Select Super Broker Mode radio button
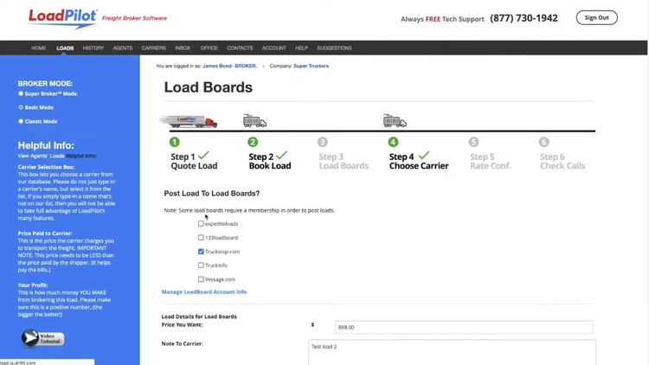The height and width of the screenshot is (365, 649). [21, 93]
